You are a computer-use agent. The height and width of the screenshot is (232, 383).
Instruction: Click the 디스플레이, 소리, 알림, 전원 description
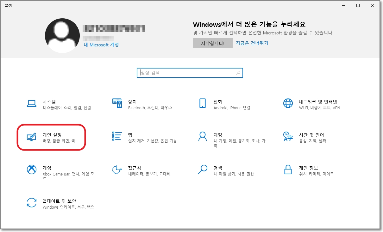pyautogui.click(x=67, y=108)
